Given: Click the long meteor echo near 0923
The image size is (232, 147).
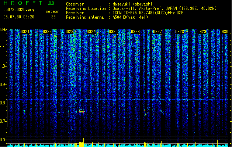Looking at the screenshot, I should [82, 112].
